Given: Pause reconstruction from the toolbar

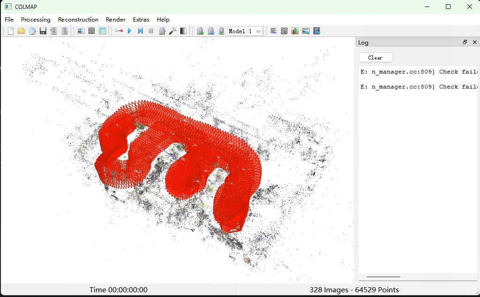Looking at the screenshot, I should coord(151,31).
